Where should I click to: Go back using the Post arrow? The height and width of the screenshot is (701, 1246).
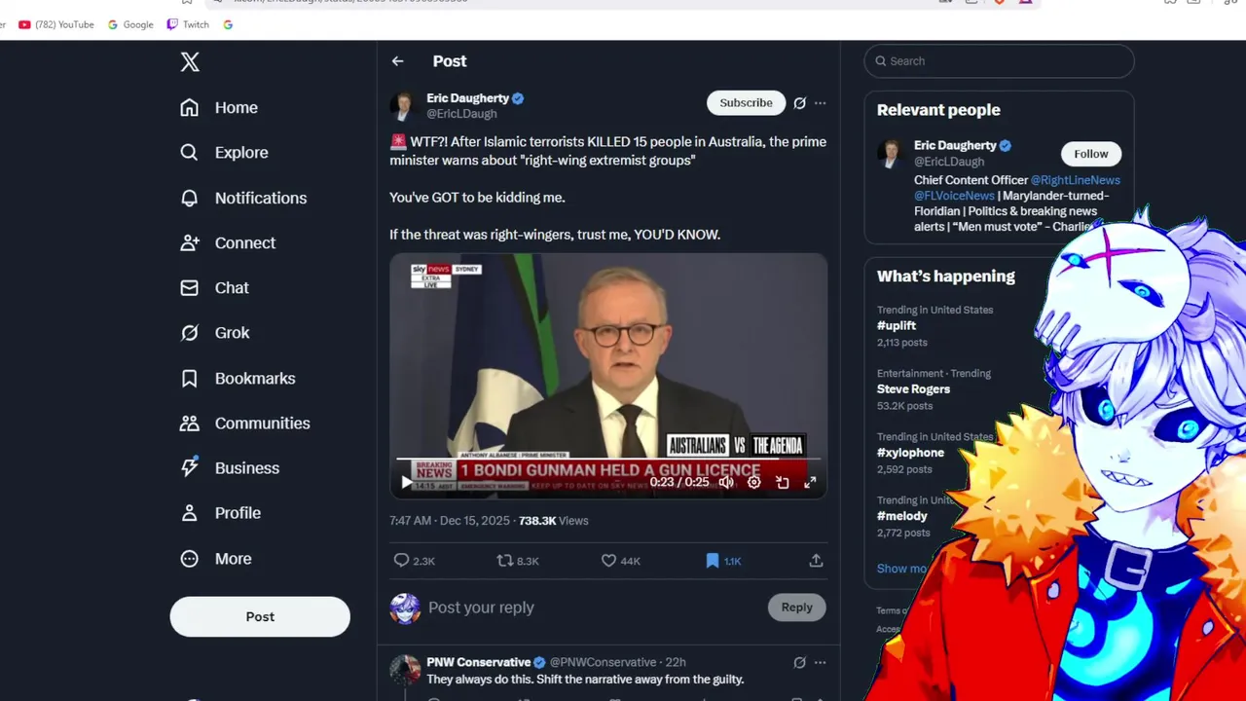(x=397, y=61)
